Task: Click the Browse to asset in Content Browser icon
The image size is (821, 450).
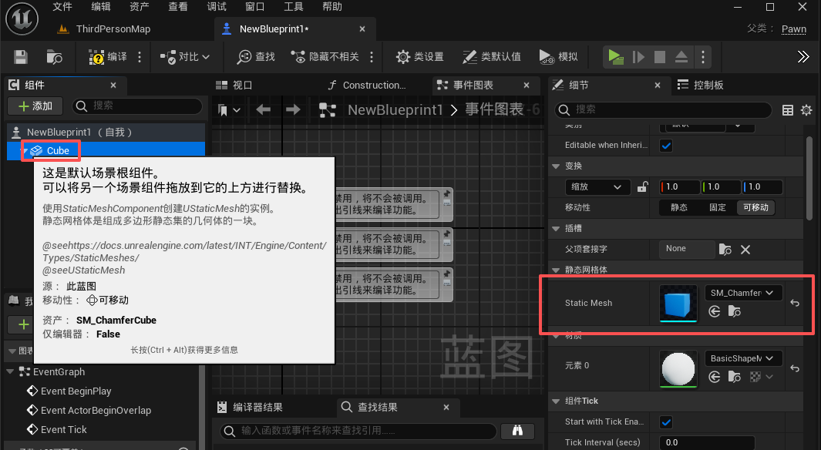Action: (54, 57)
